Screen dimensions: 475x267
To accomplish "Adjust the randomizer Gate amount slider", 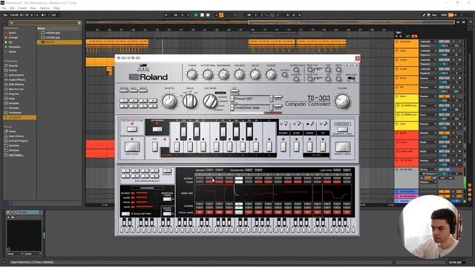I will (x=147, y=207).
